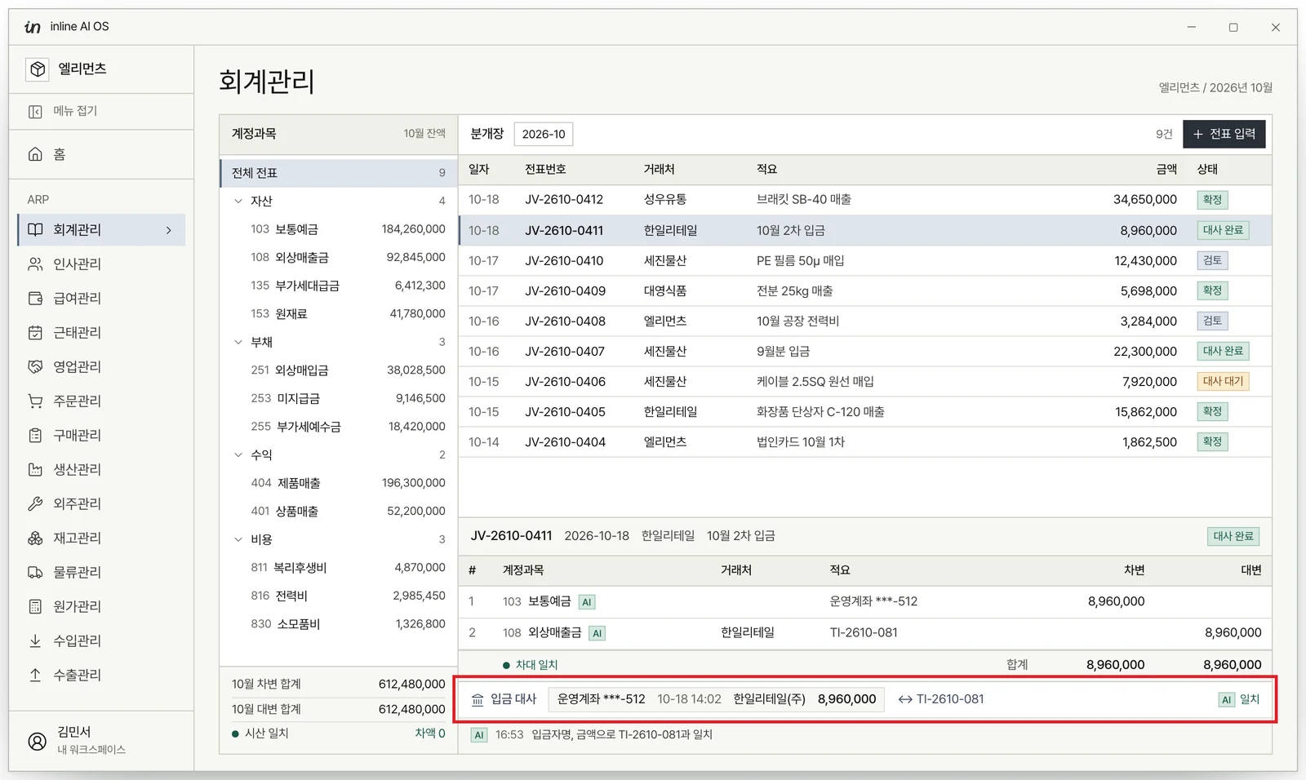This screenshot has width=1306, height=780.
Task: Click 검토 status on JV-2610-0410
Action: [x=1212, y=260]
